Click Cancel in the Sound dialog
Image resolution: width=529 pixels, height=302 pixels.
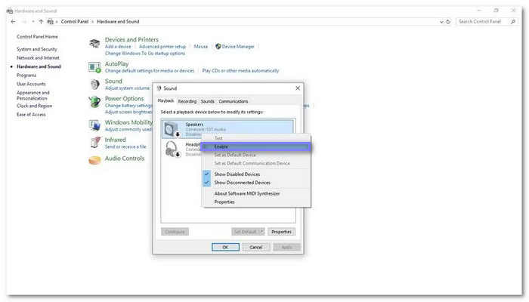[x=255, y=247]
